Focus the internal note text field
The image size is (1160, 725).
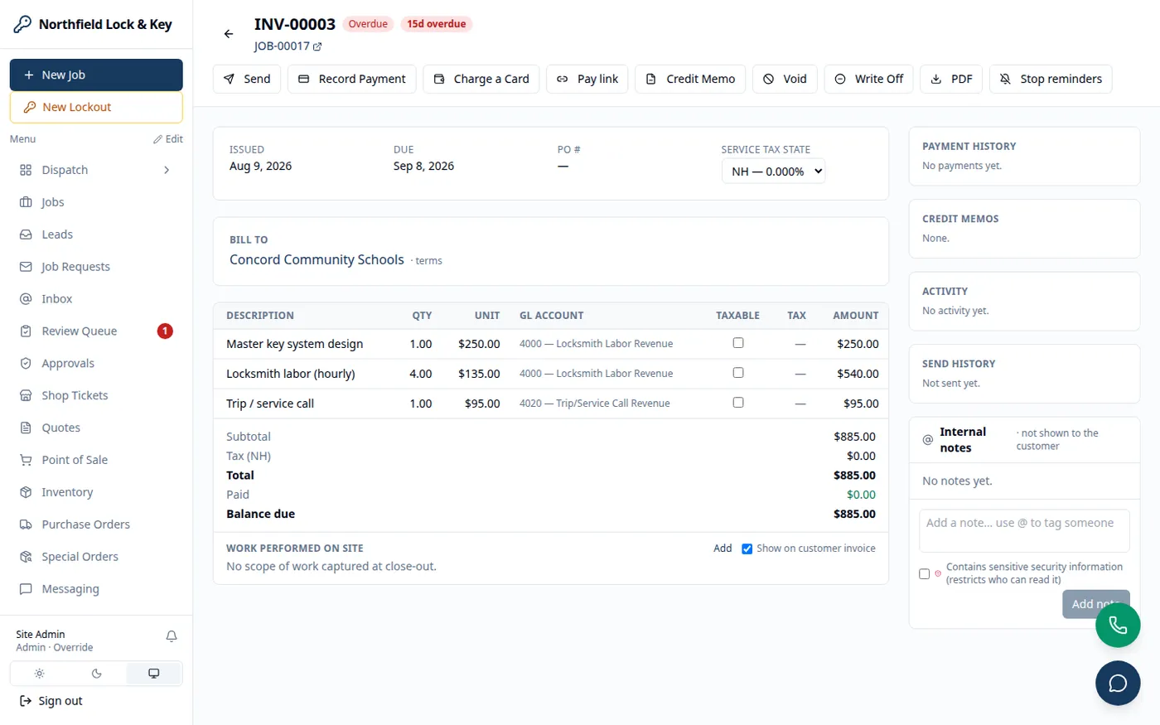click(x=1024, y=530)
